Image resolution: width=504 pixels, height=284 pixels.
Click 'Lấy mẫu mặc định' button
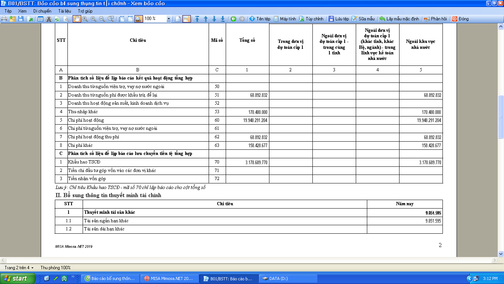pos(399,19)
